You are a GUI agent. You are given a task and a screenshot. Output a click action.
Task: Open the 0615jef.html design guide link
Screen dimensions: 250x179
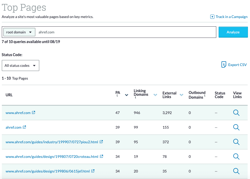(x=48, y=171)
